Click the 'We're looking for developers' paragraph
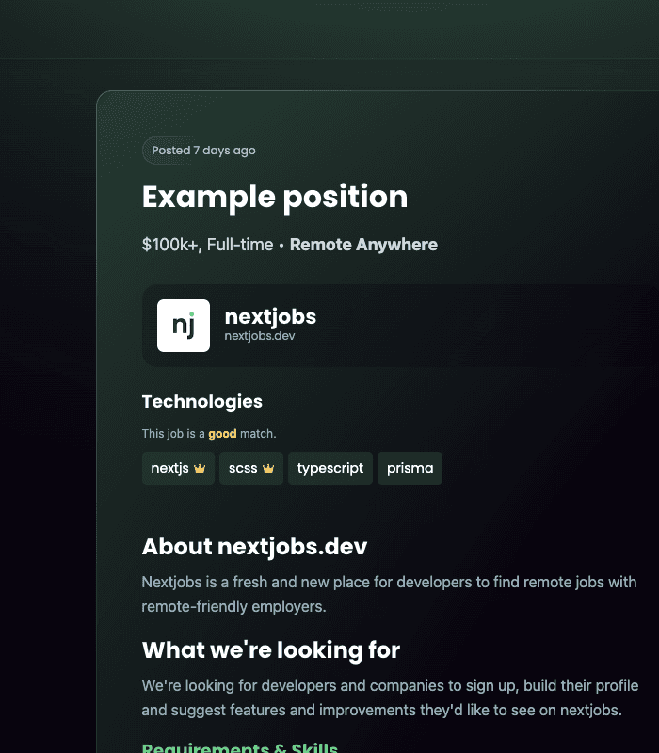The height and width of the screenshot is (753, 659). click(390, 697)
